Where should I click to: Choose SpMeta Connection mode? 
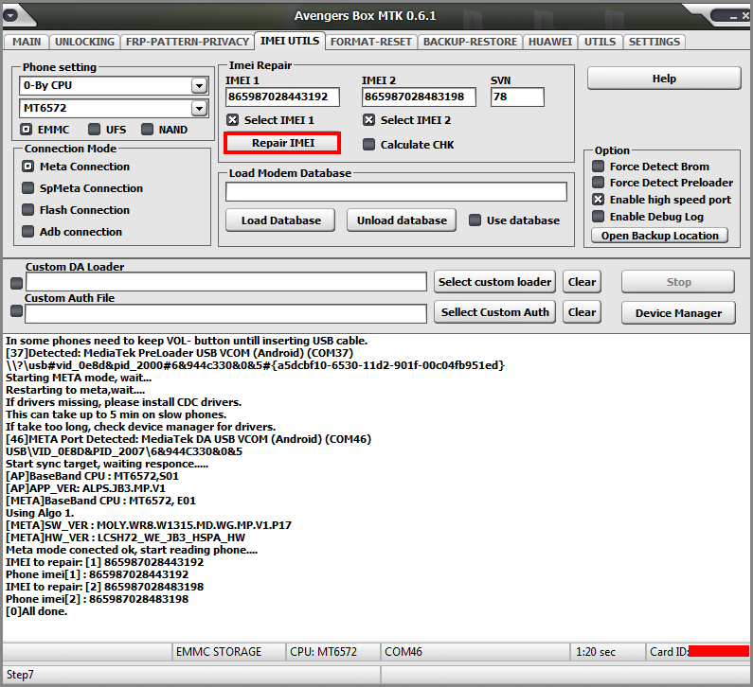(27, 188)
